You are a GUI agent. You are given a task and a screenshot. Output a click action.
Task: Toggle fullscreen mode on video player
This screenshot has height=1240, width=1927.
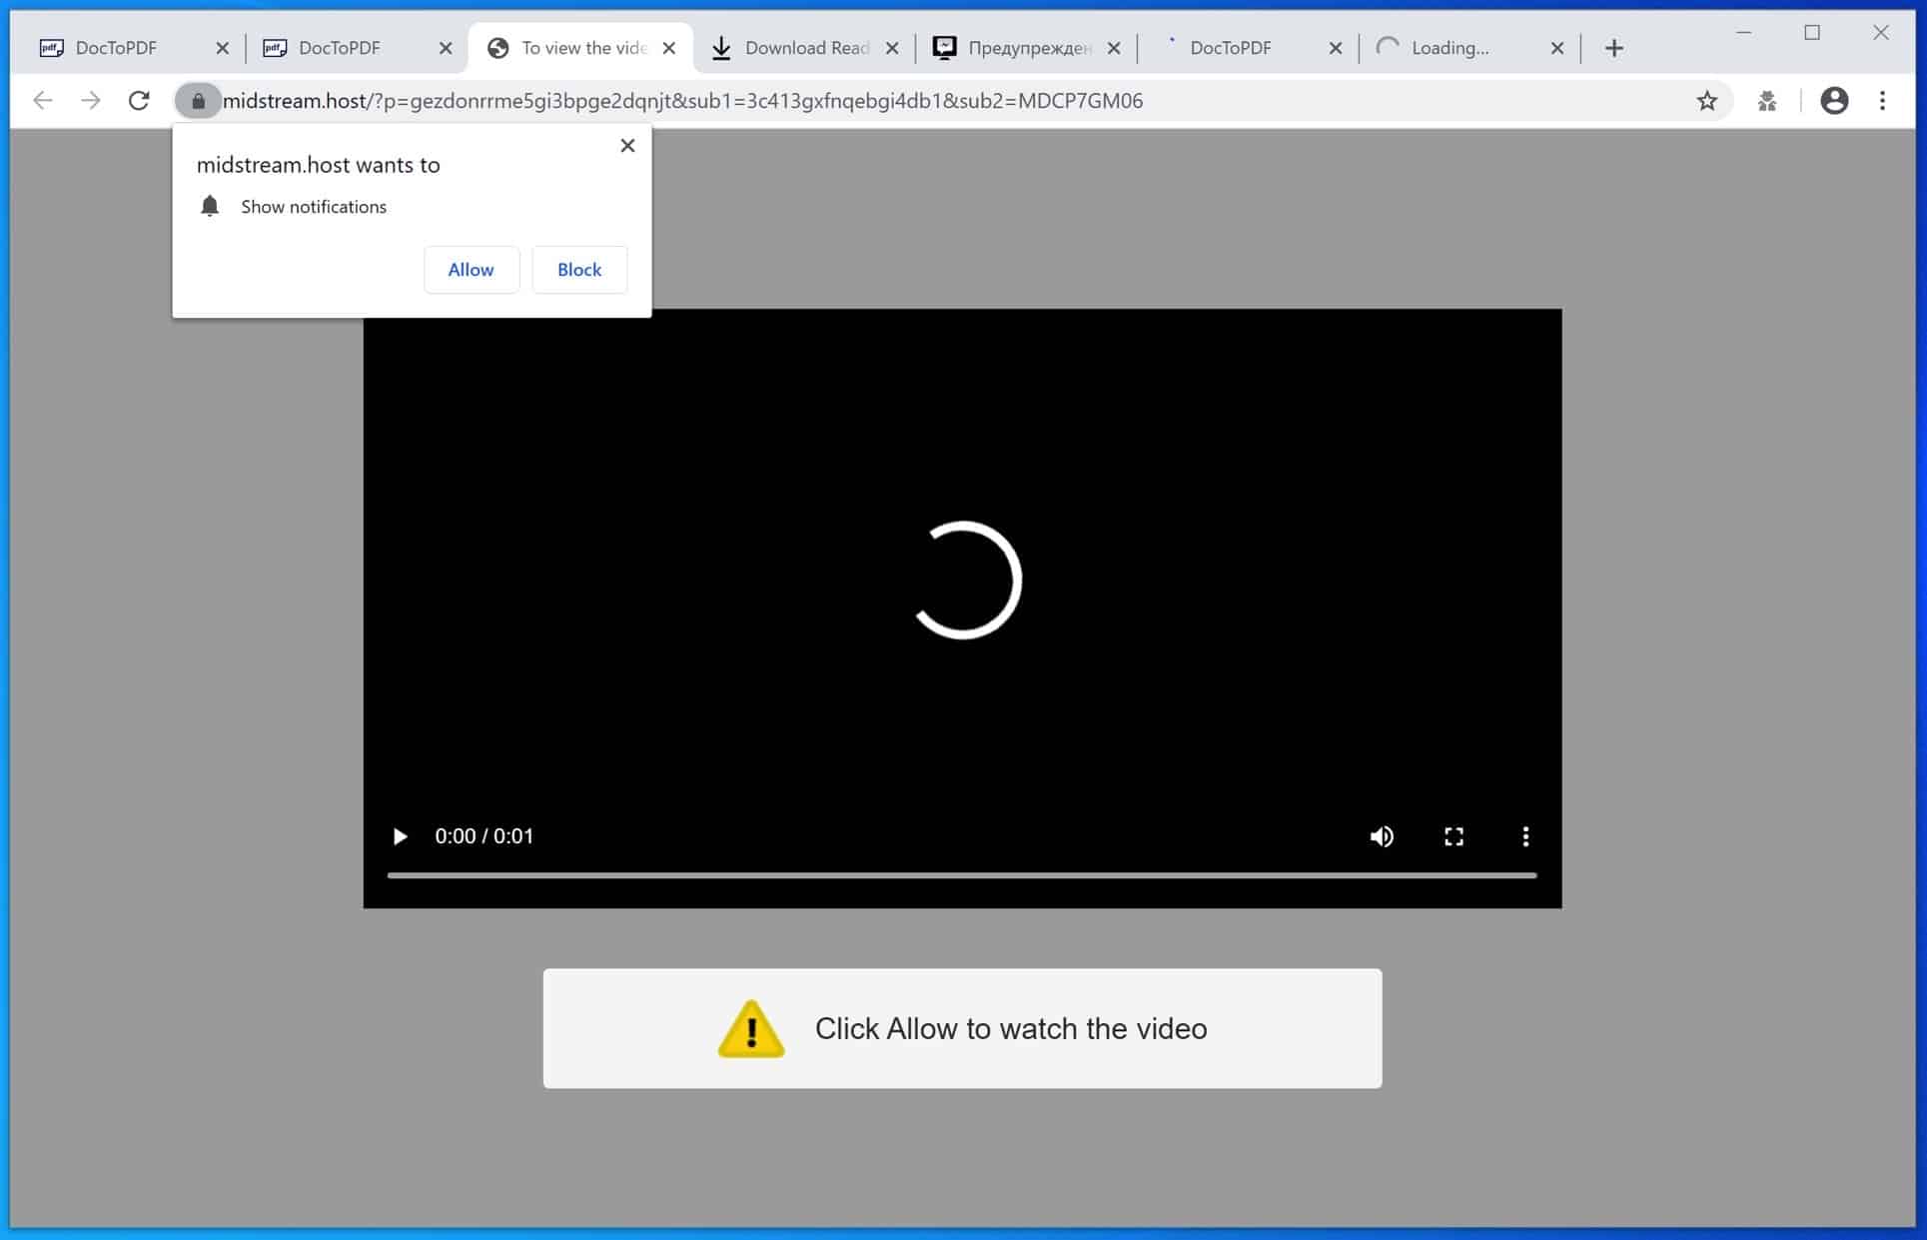(x=1452, y=835)
